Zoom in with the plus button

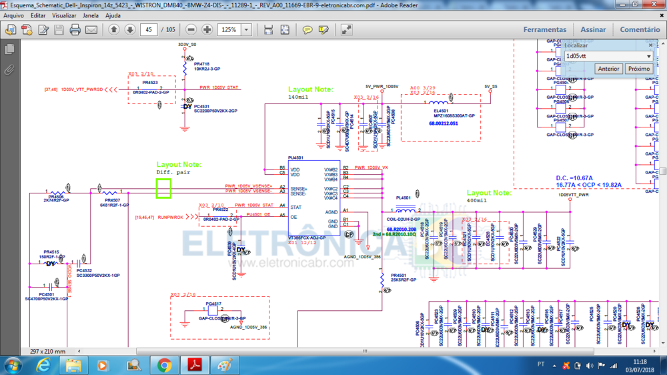(207, 30)
